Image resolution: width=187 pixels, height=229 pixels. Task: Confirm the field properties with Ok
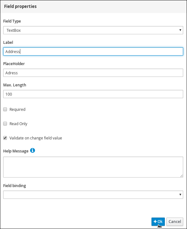point(158,222)
